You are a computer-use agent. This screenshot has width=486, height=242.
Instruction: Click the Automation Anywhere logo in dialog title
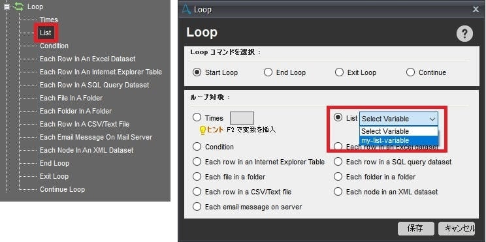click(x=186, y=9)
